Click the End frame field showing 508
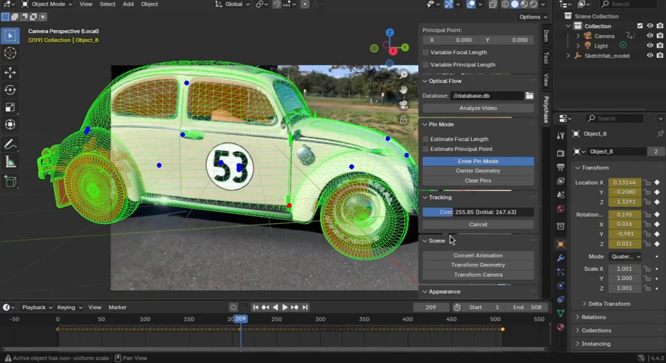666x363 pixels. (x=528, y=307)
